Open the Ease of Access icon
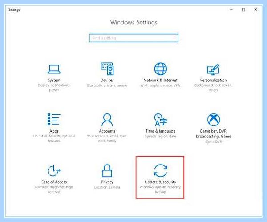 (54, 170)
